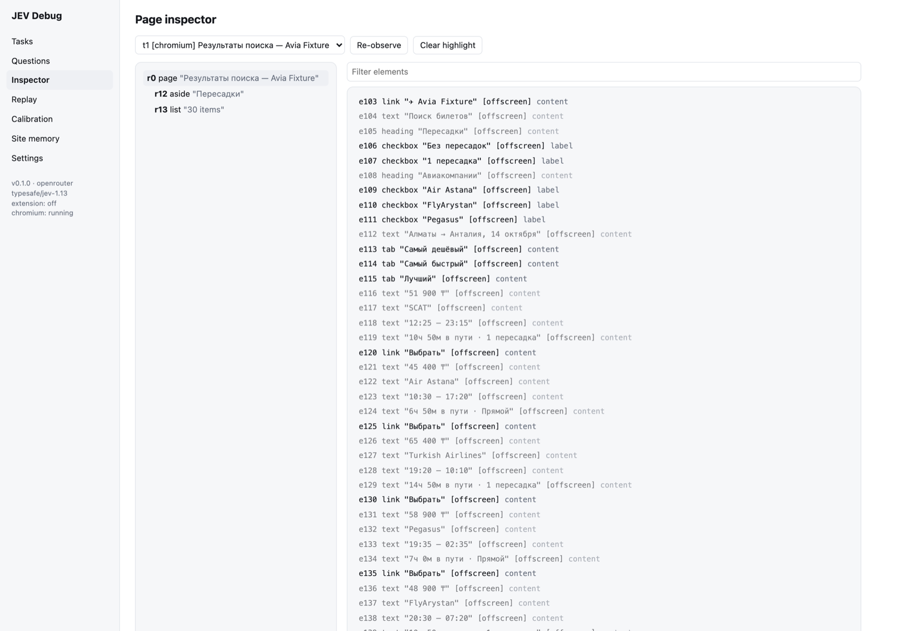Go to Questions in the sidebar
This screenshot has height=631, width=908.
coord(60,61)
